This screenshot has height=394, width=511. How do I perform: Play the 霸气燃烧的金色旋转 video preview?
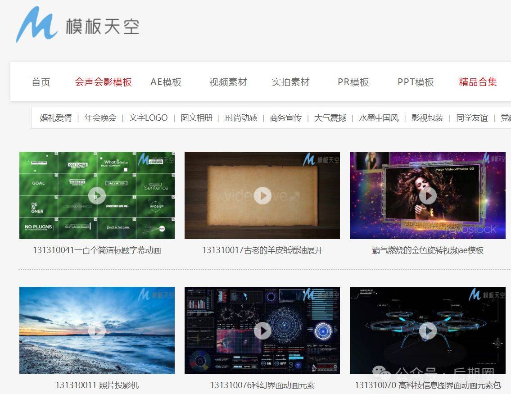tap(428, 195)
